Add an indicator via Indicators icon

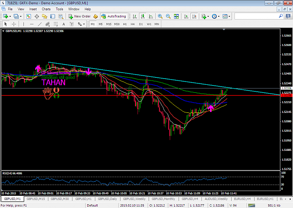[x=204, y=16]
